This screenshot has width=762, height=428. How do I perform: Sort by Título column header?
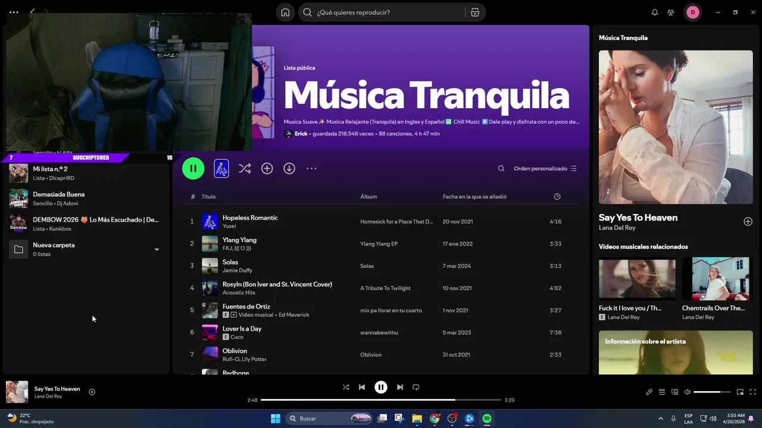pyautogui.click(x=208, y=197)
